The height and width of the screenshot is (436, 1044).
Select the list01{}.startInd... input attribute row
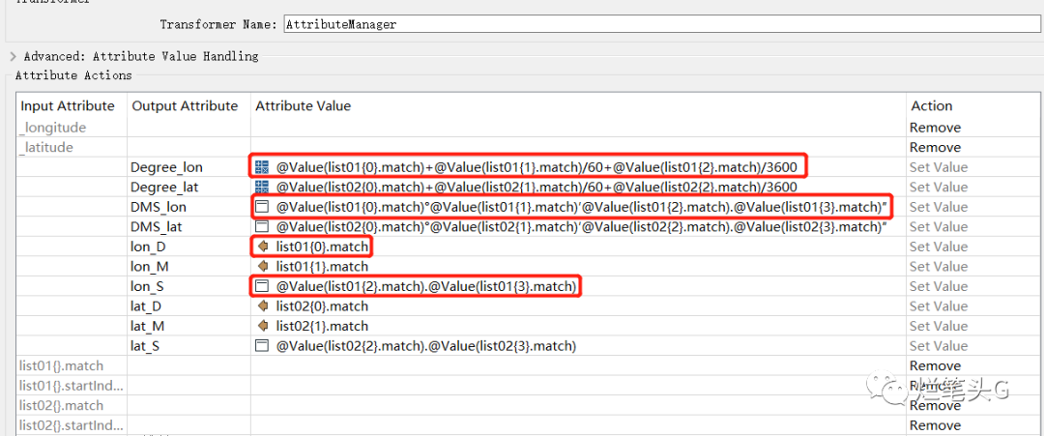pyautogui.click(x=72, y=386)
